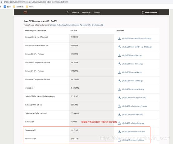The width and height of the screenshot is (173, 144).
Task: Download jdk-8u251-windows-x64.exe link
Action: tap(133, 140)
